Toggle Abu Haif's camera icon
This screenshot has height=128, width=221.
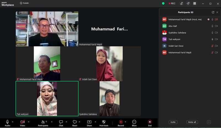[x=216, y=26]
